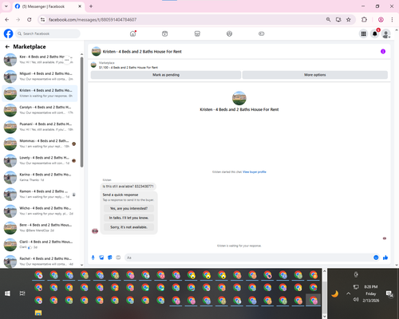The image size is (399, 319).
Task: Click the address bar URL
Action: (x=93, y=20)
